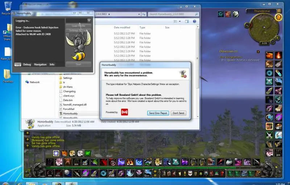The image size is (290, 185).
Task: Click the green leaf pet bar icon
Action: (88, 153)
